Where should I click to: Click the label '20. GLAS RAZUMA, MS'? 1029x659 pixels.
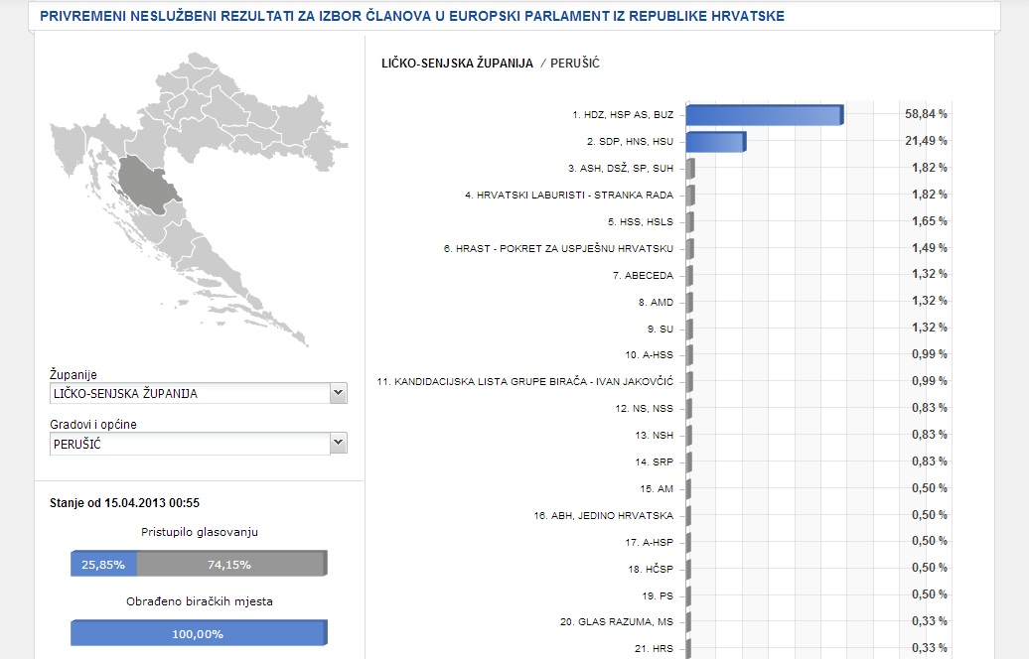coord(617,621)
